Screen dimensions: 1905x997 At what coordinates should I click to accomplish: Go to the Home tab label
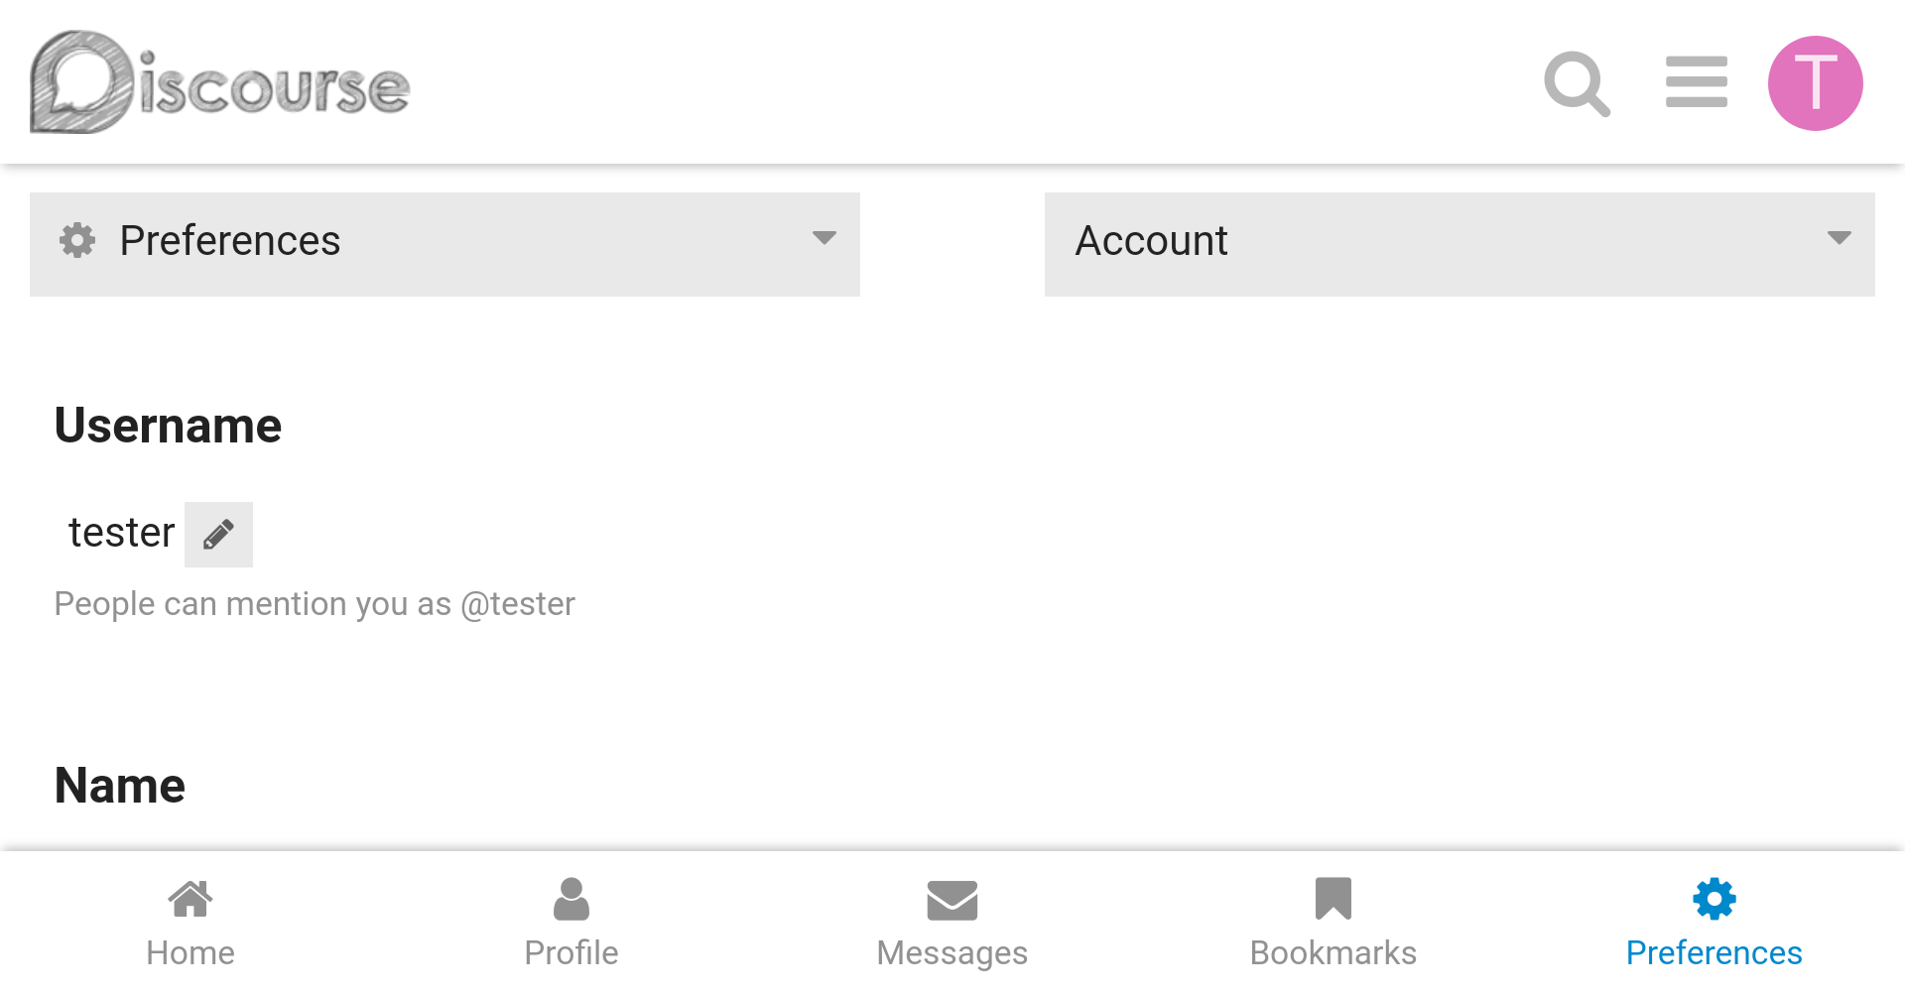(190, 952)
